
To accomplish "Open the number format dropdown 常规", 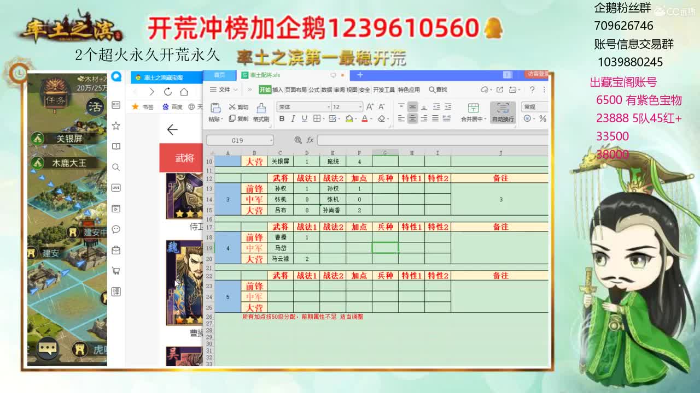I will pyautogui.click(x=534, y=107).
